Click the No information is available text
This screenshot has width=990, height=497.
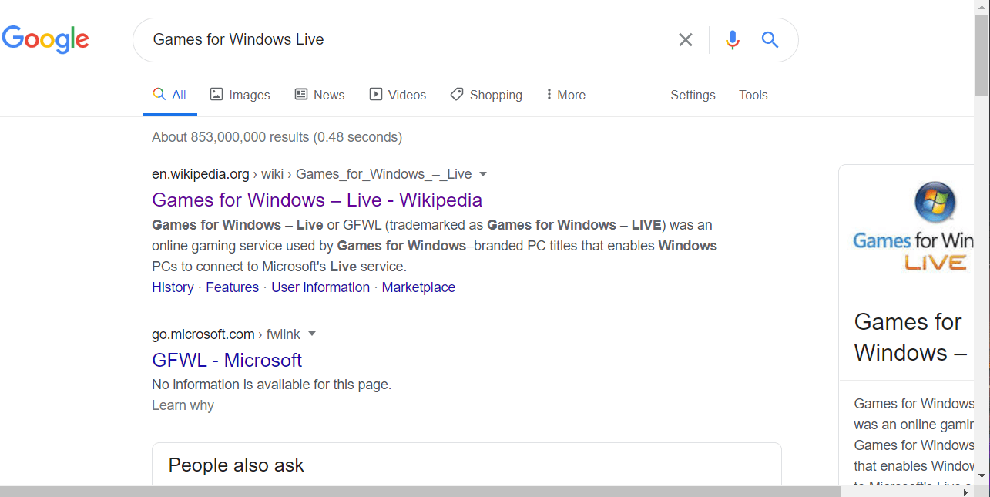coord(271,384)
